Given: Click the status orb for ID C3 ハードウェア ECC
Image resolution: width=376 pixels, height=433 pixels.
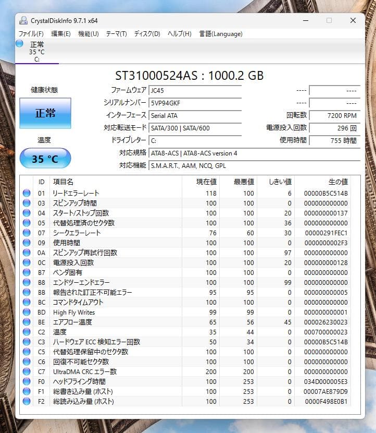Looking at the screenshot, I should click(x=27, y=342).
